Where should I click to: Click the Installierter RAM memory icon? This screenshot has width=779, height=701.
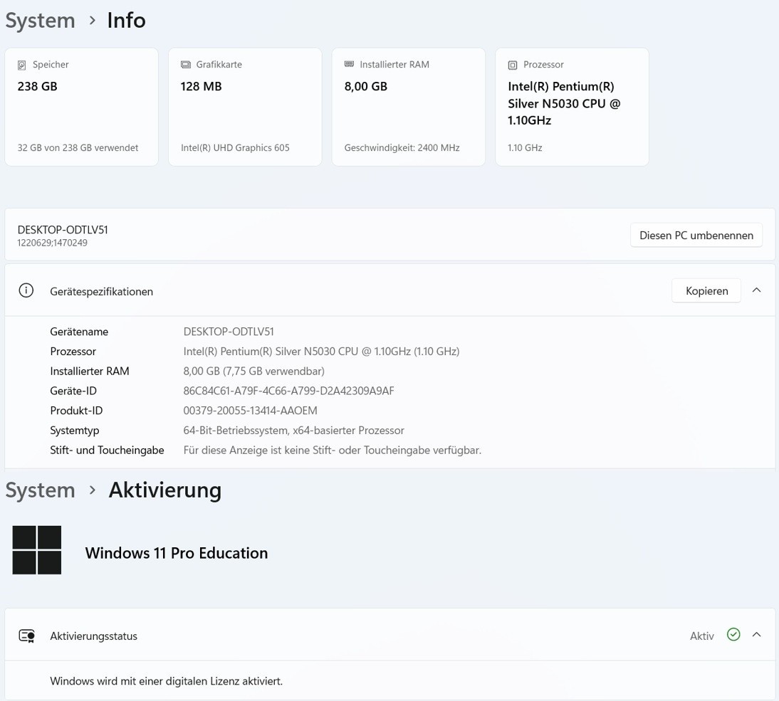(x=349, y=64)
